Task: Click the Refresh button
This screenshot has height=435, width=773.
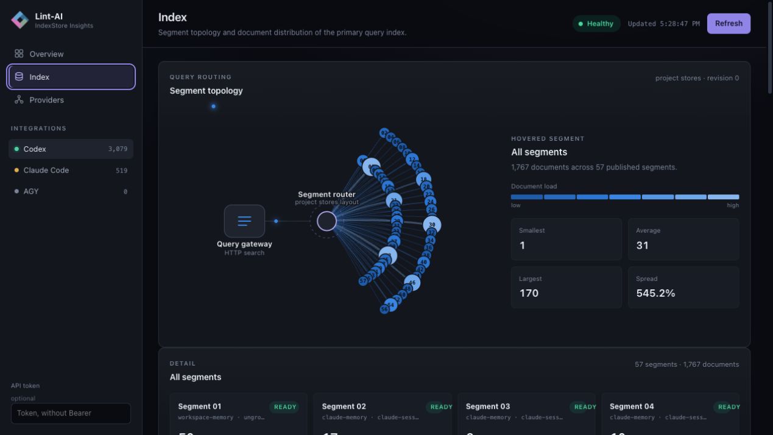Action: pos(729,24)
